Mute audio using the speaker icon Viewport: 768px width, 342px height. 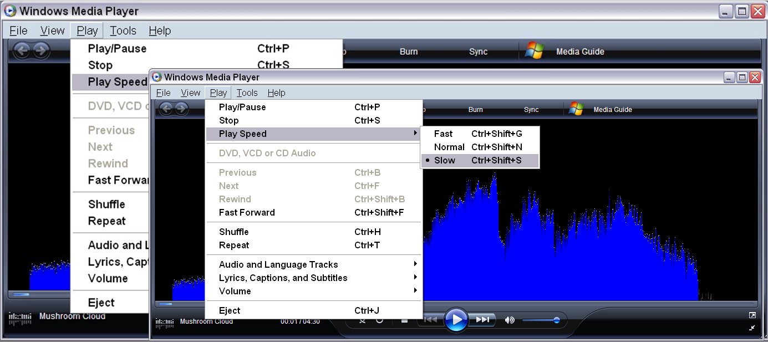click(x=509, y=320)
